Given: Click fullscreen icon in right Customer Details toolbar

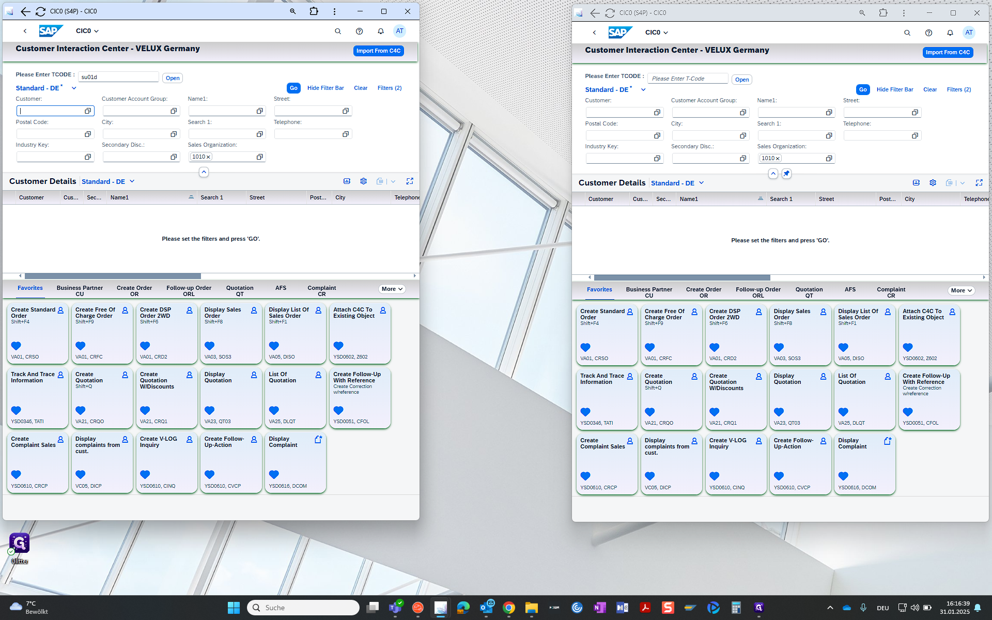Looking at the screenshot, I should 979,183.
